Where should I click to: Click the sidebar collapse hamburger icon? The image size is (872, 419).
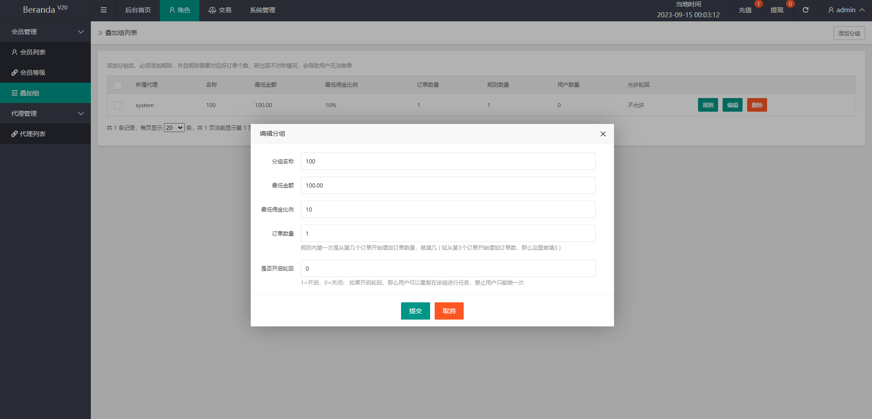click(x=104, y=10)
